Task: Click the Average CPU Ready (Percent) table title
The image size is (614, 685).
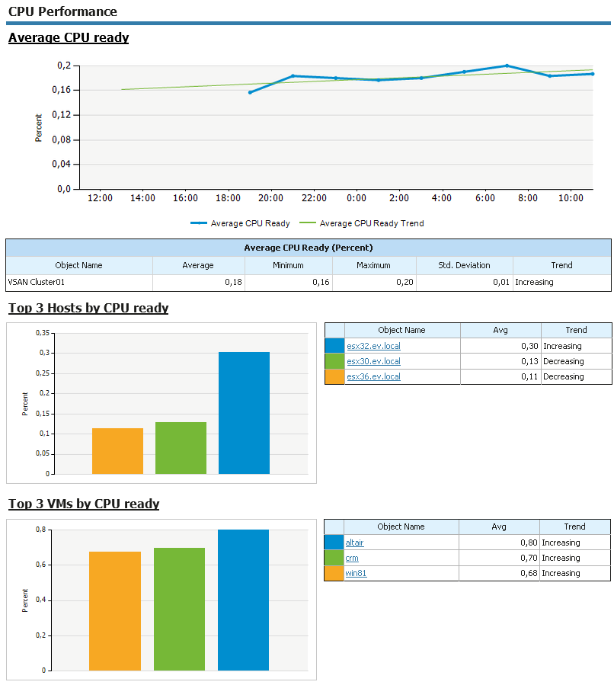Action: pyautogui.click(x=309, y=248)
